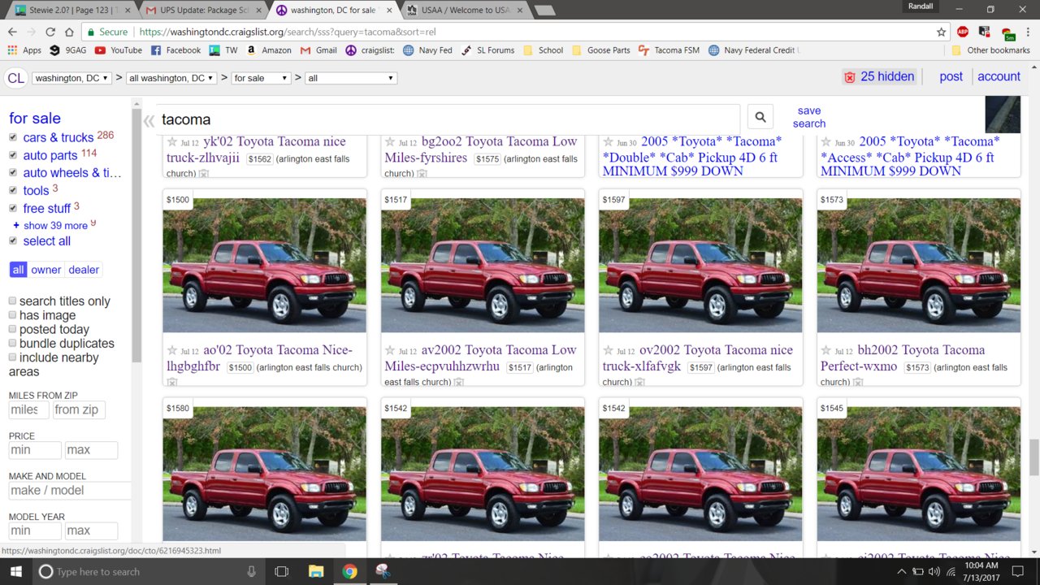This screenshot has width=1040, height=585.
Task: Uncheck the cars & trucks category
Action: 13,137
